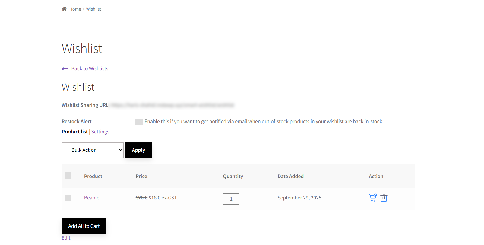Go back via Back to Wishlists link

click(90, 69)
